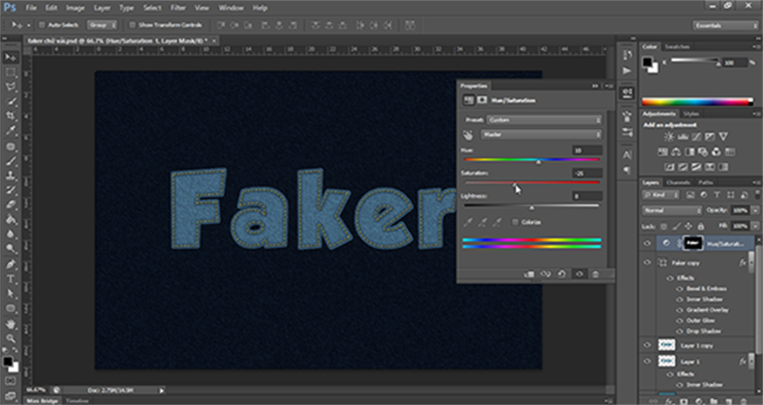
Task: Open the Preset dropdown in Properties
Action: (x=544, y=119)
